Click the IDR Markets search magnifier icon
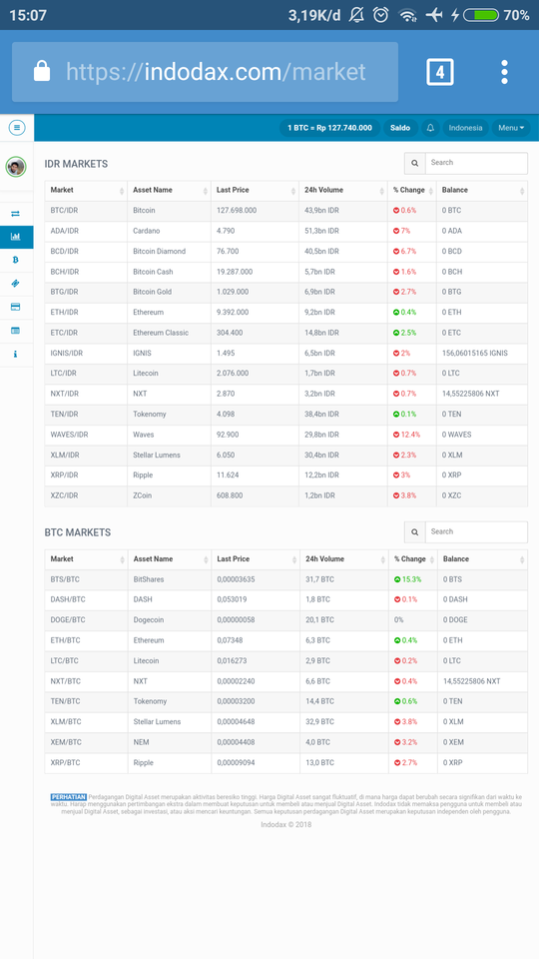Screen dimensions: 539x959 [x=415, y=163]
